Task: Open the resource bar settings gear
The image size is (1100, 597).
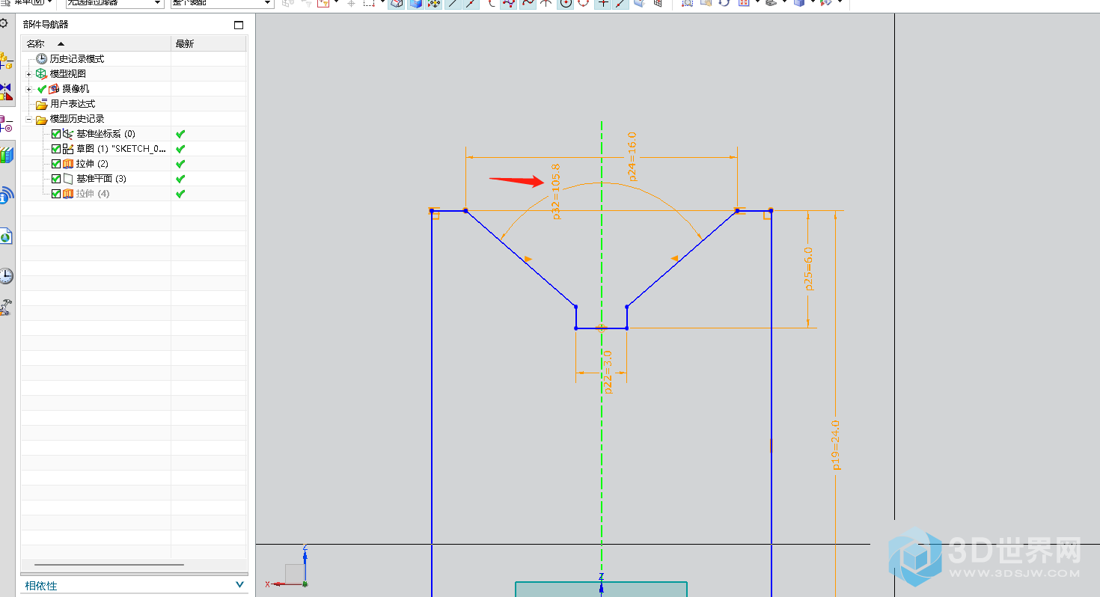Action: click(4, 24)
